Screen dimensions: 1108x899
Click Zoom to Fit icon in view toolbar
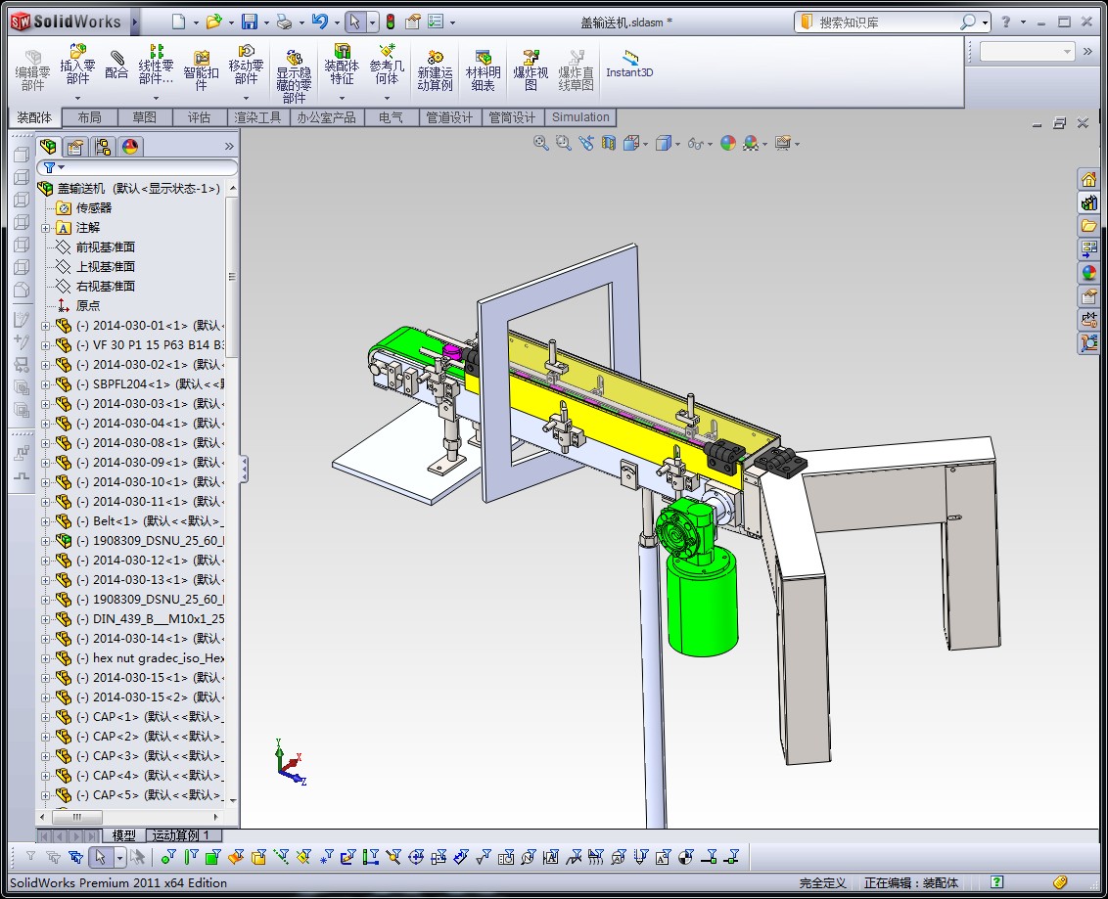click(x=540, y=144)
